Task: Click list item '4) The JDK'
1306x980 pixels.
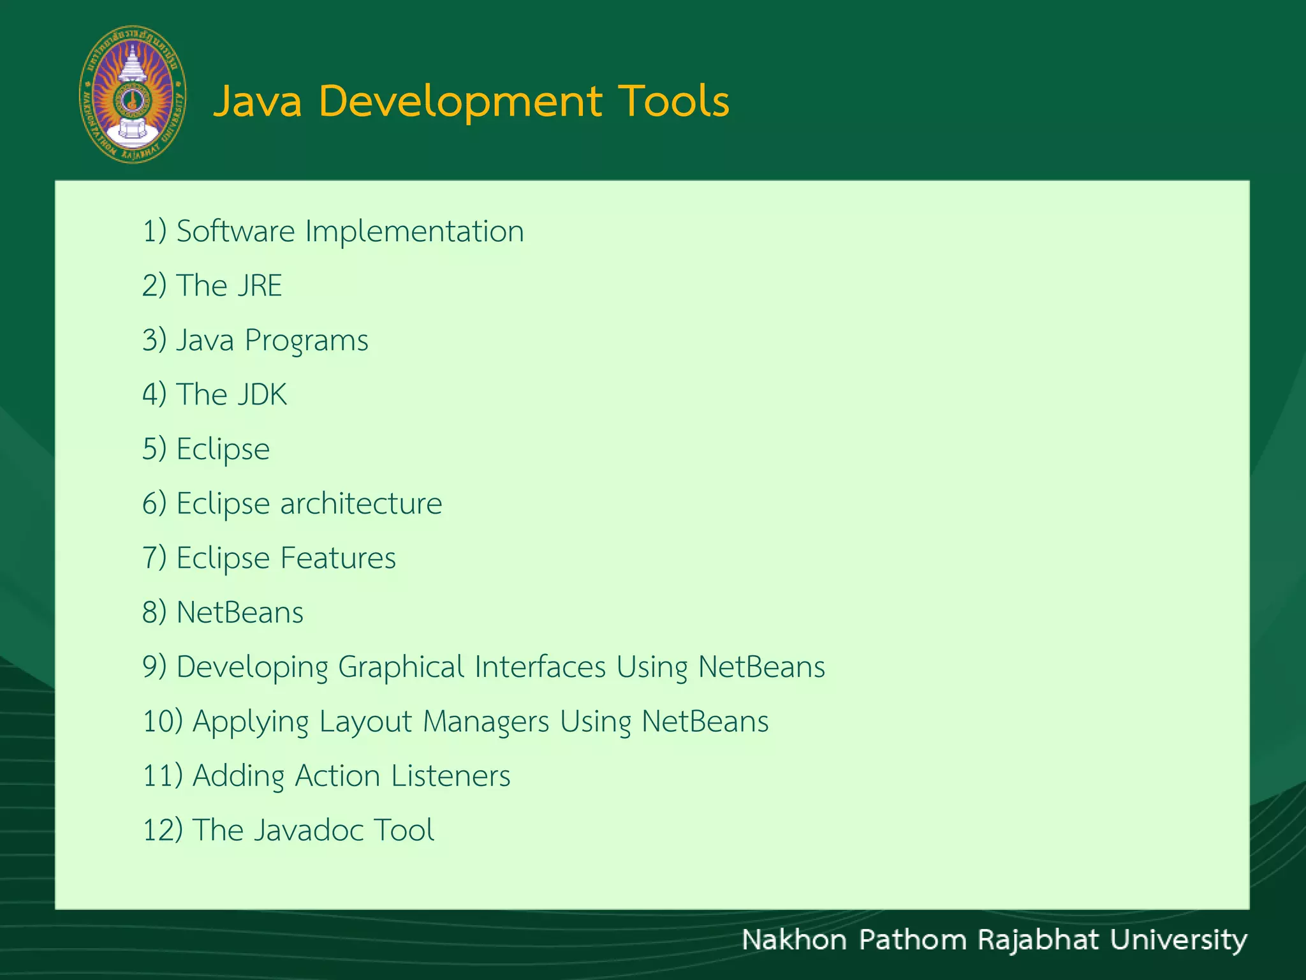Action: [x=214, y=394]
